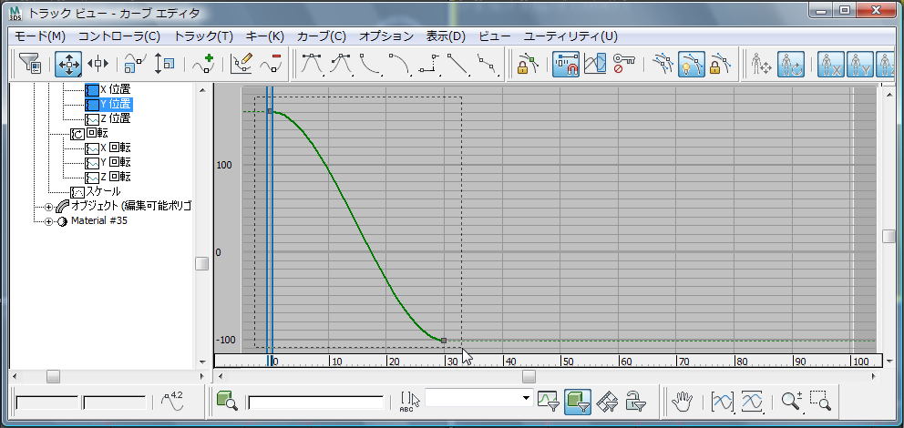Open the 表示(D) menu
Screen dimensions: 904x428
[x=446, y=36]
